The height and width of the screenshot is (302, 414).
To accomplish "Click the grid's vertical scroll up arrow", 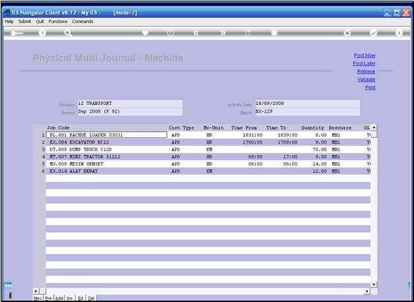I will 374,127.
